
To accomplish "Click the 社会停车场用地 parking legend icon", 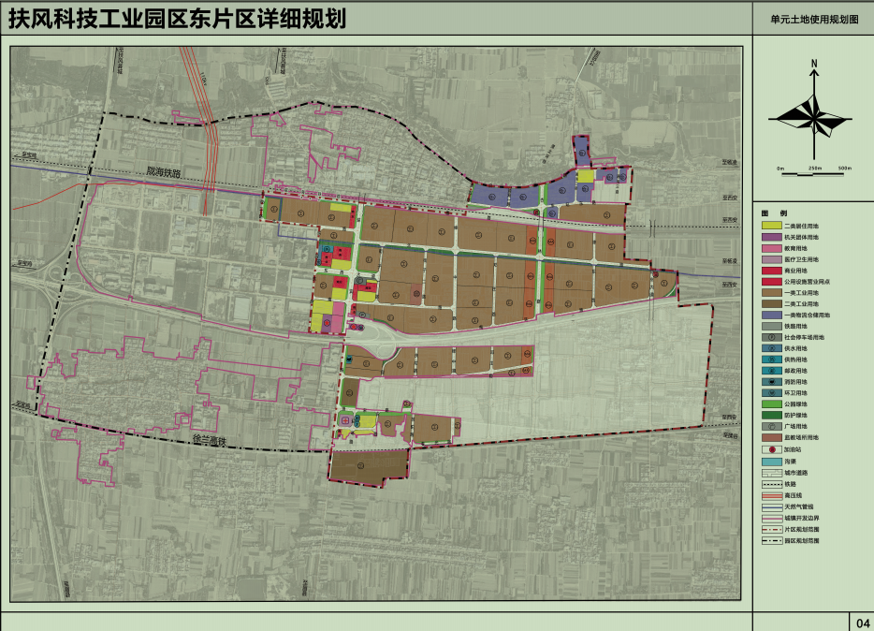I will [770, 336].
